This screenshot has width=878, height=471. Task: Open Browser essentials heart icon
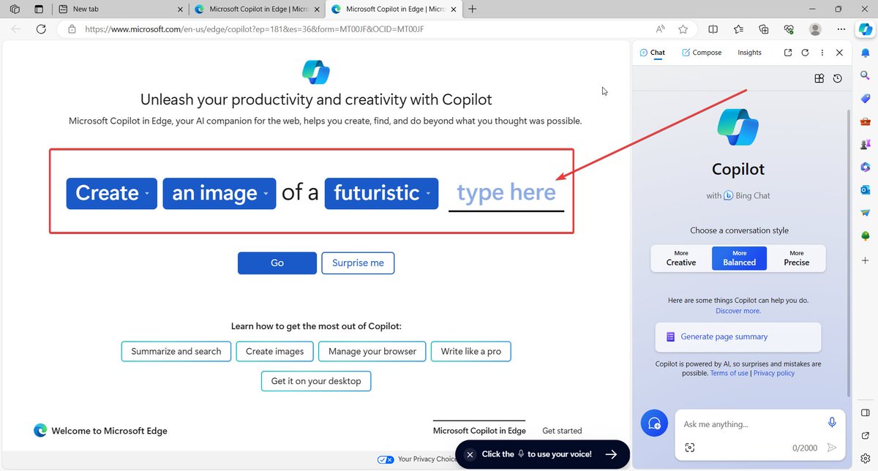point(789,29)
